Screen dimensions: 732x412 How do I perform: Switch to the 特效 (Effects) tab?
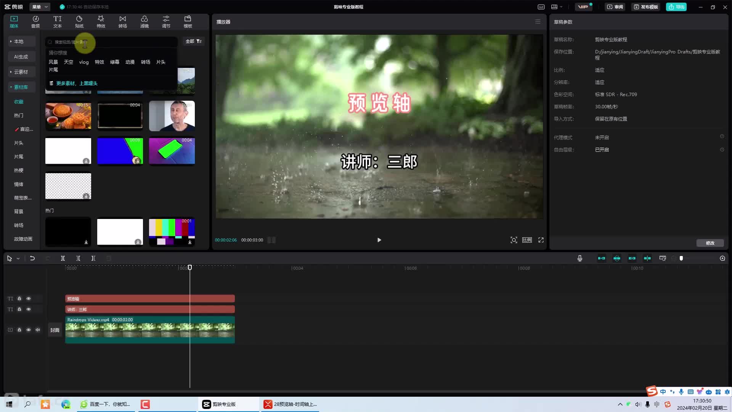[101, 22]
